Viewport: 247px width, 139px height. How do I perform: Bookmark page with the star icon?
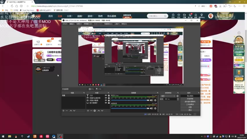tap(27, 6)
